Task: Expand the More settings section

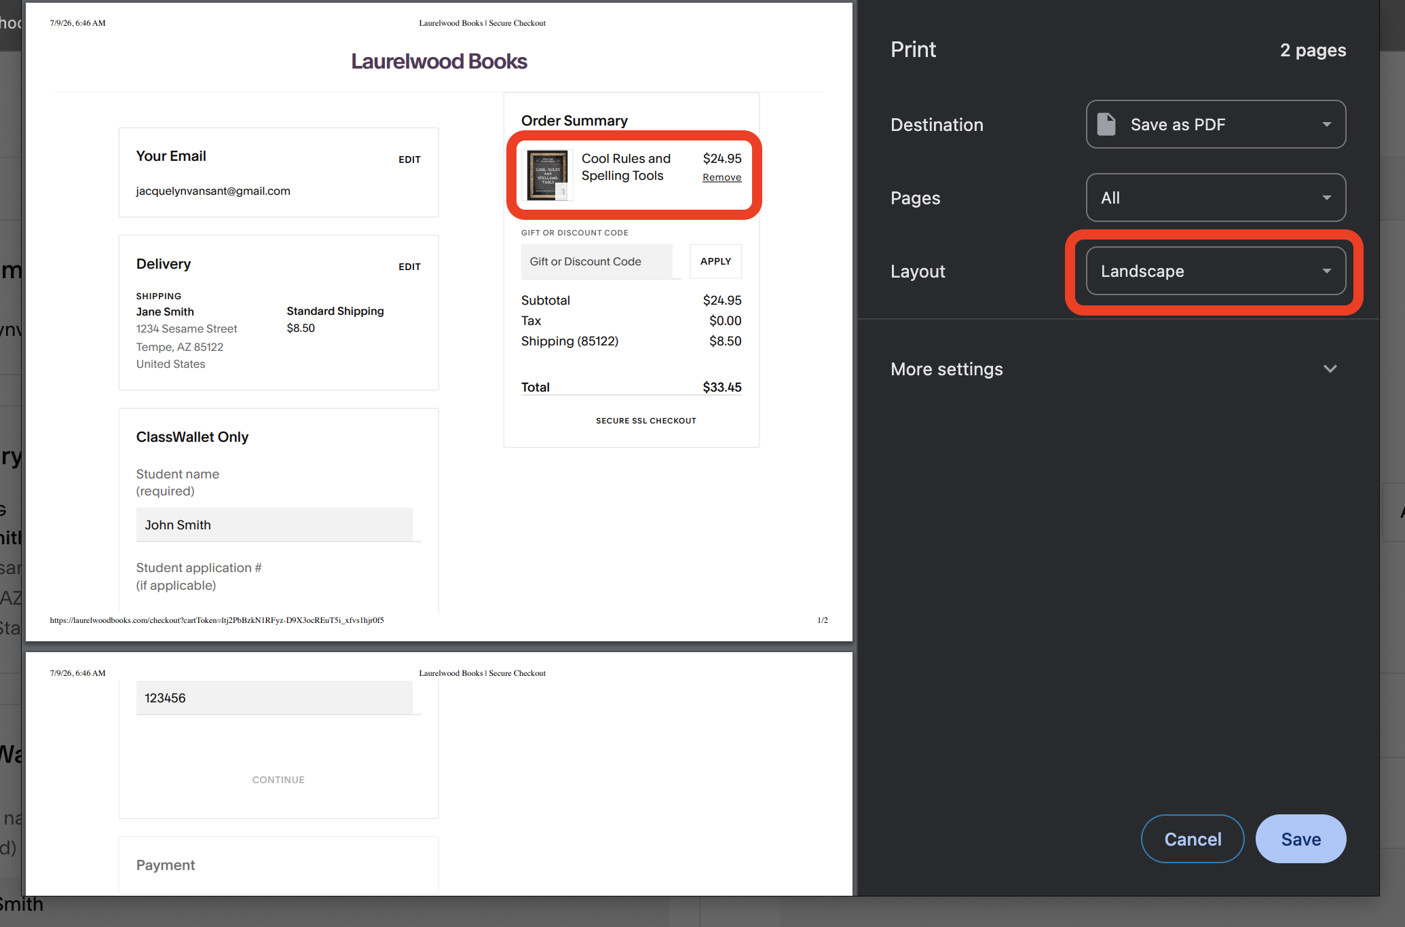Action: [x=1114, y=369]
